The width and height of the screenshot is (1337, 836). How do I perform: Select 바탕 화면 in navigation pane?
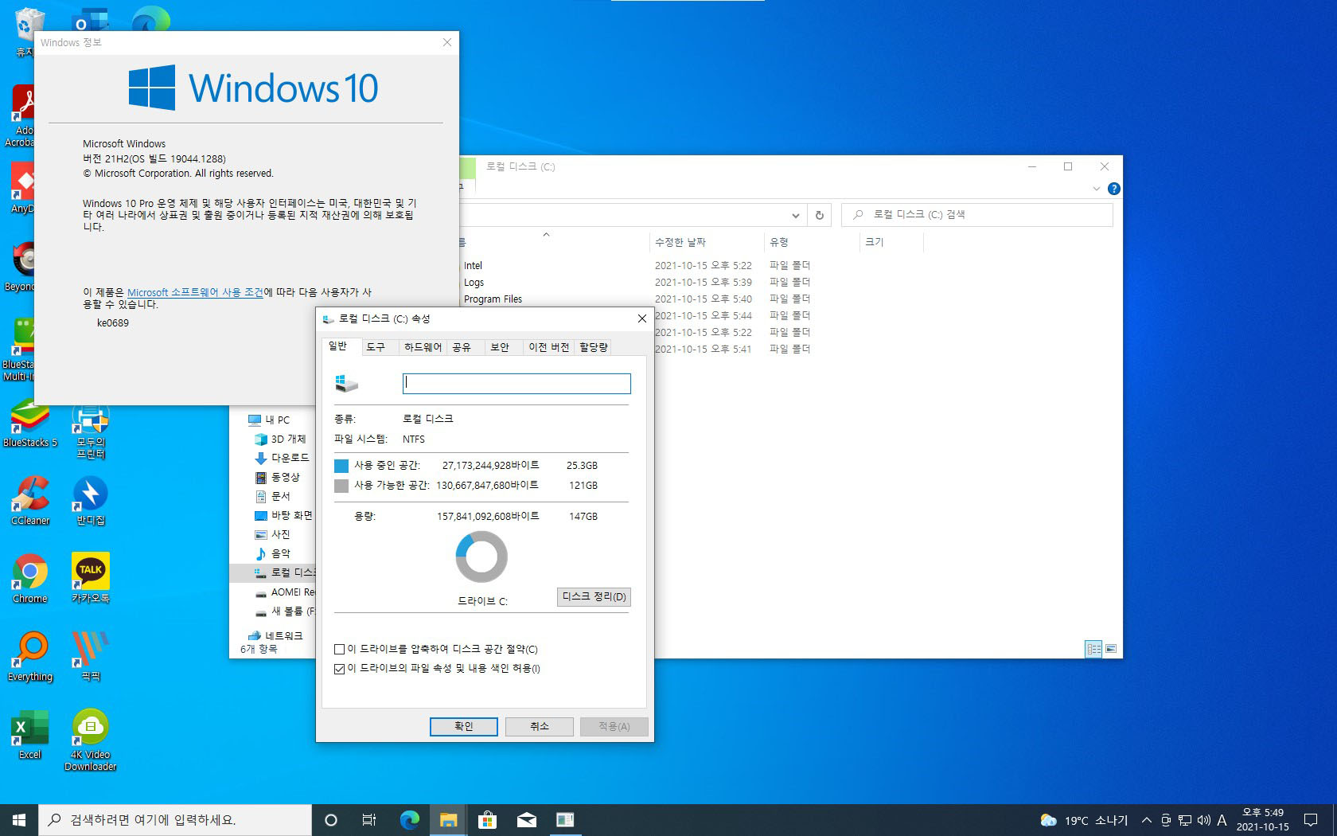[x=283, y=515]
